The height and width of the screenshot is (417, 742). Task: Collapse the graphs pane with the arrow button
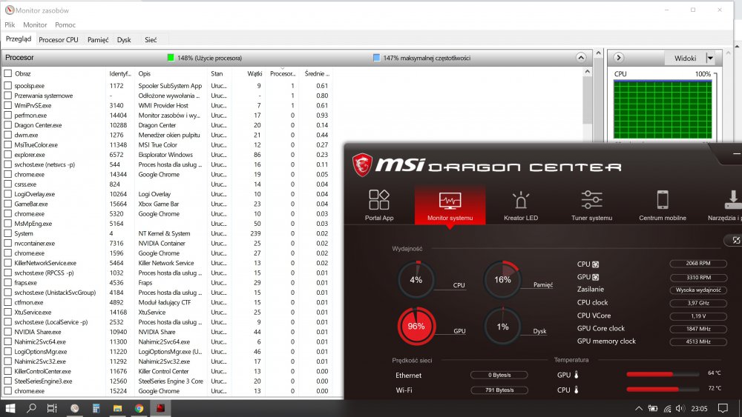pos(619,58)
